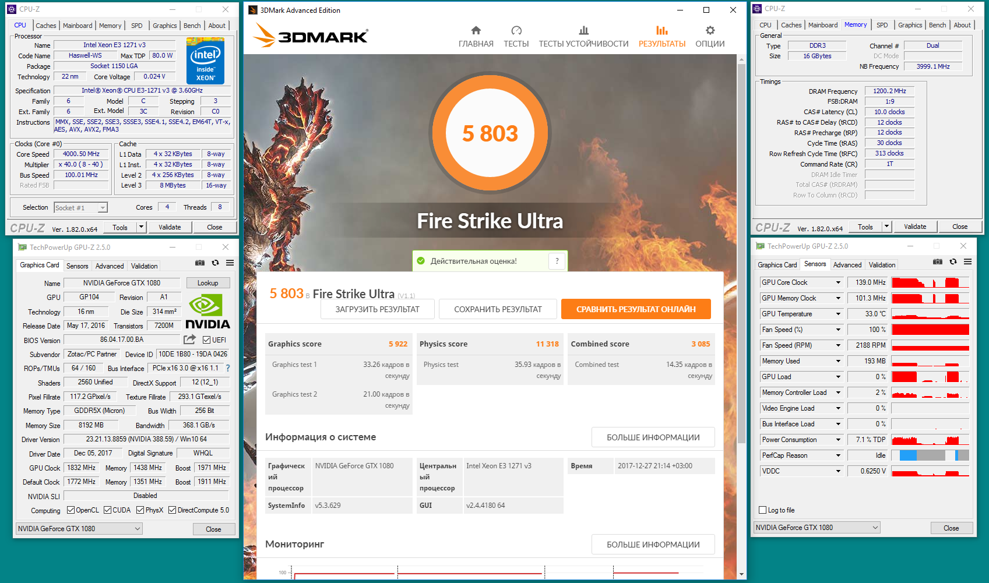
Task: Open Fan Speed (%) sensor dropdown
Action: 838,330
